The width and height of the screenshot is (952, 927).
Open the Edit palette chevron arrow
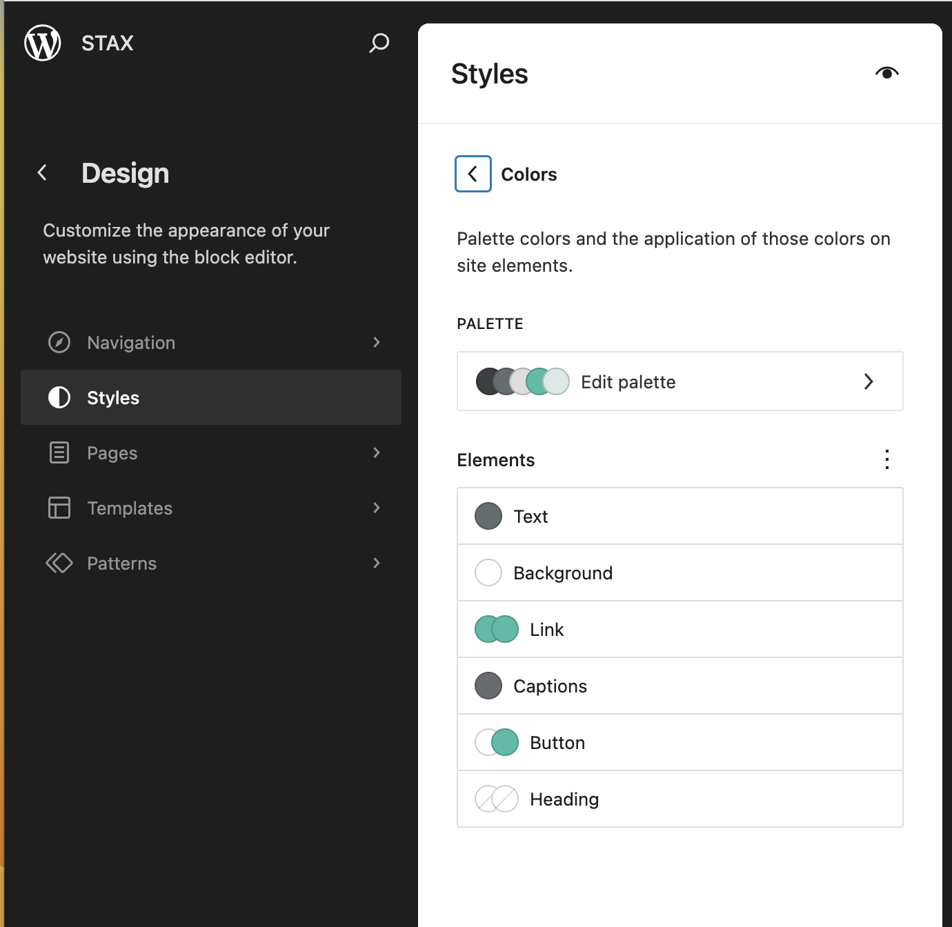(869, 381)
